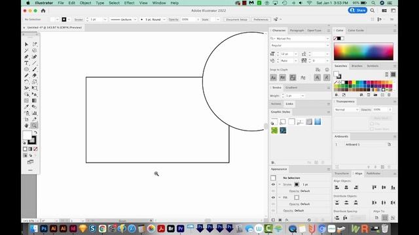Toggle Stroke row visibility eye

(x=273, y=184)
